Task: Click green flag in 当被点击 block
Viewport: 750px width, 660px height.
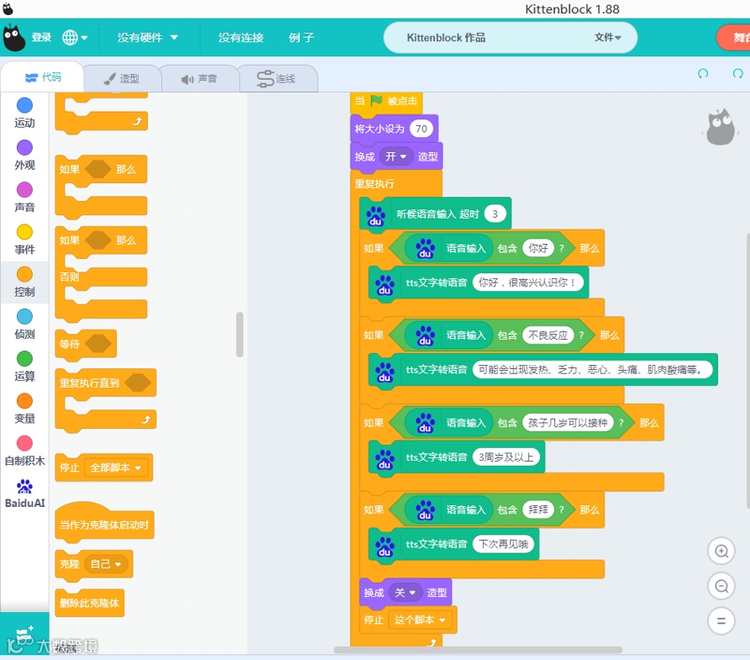Action: (376, 100)
